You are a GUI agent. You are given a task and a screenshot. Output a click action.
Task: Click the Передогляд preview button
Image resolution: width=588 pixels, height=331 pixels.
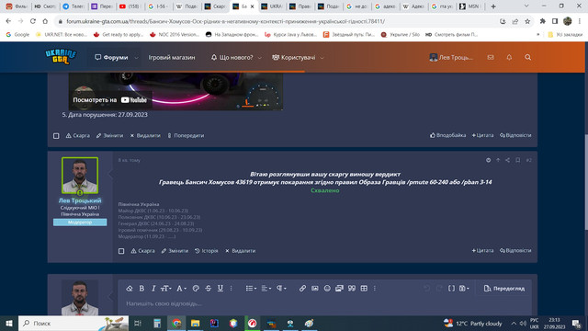[504, 288]
